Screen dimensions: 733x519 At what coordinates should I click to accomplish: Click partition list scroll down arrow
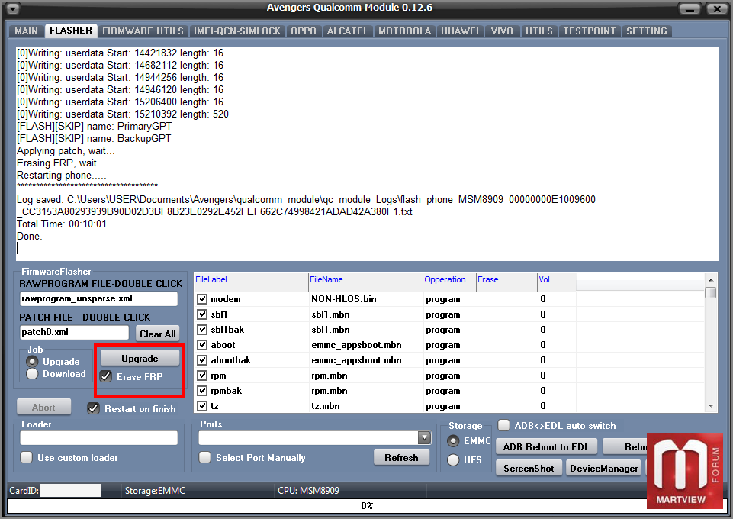click(x=711, y=406)
